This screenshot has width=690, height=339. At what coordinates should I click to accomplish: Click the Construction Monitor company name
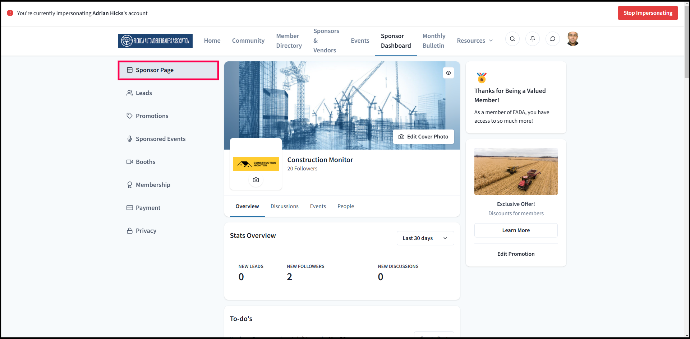point(320,160)
